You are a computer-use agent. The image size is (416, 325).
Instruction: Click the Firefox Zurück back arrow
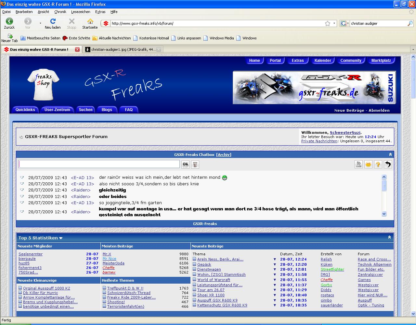point(9,21)
